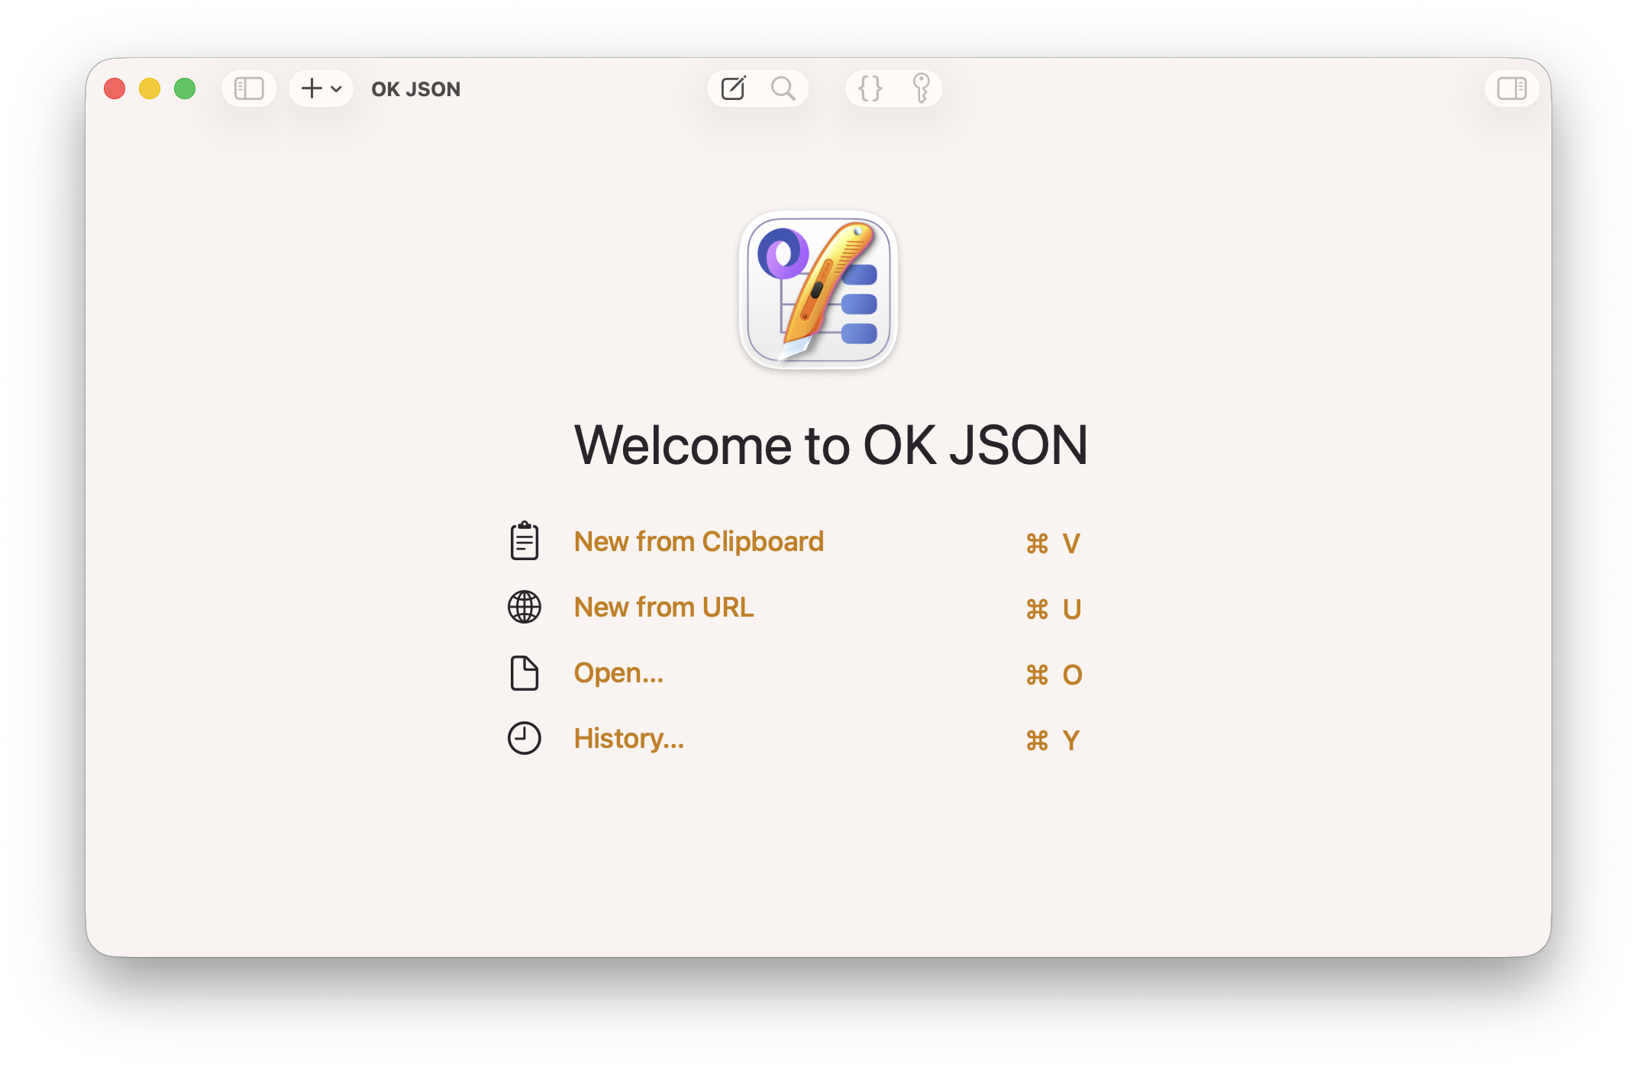Click the OK JSON app logo
Viewport: 1637px width, 1070px height.
coord(818,290)
